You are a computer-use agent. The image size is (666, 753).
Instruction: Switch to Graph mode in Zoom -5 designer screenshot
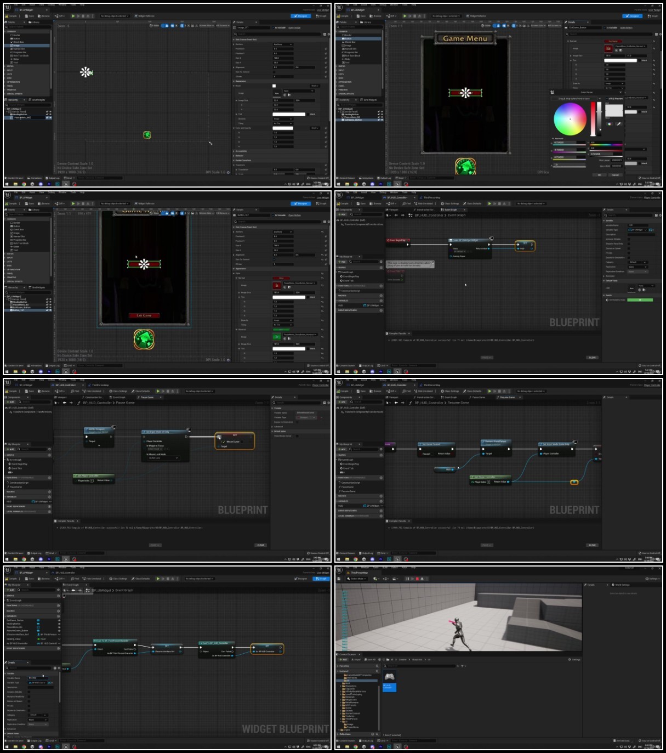(321, 16)
